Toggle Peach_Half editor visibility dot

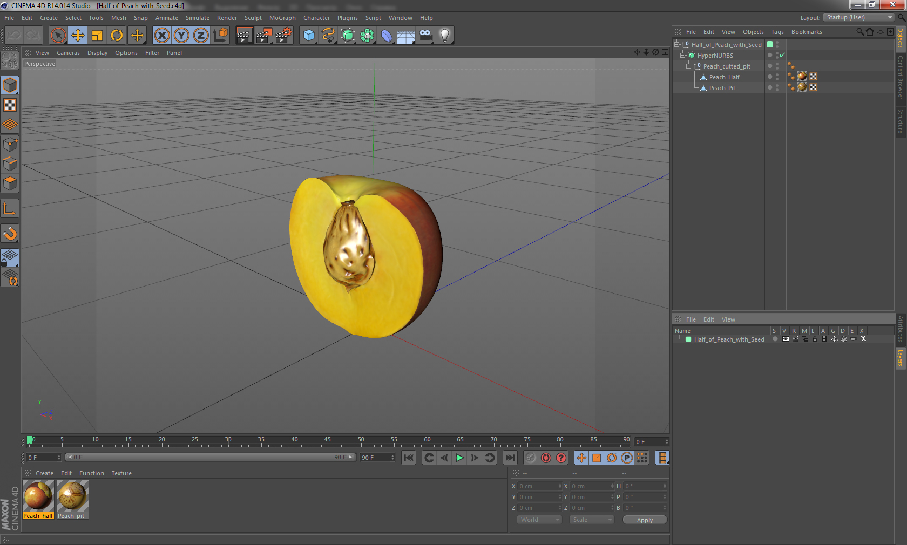point(777,74)
